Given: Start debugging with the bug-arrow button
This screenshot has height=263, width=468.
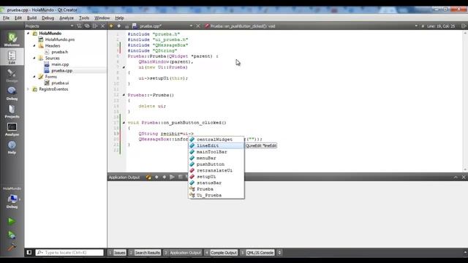Looking at the screenshot, I should [12, 235].
